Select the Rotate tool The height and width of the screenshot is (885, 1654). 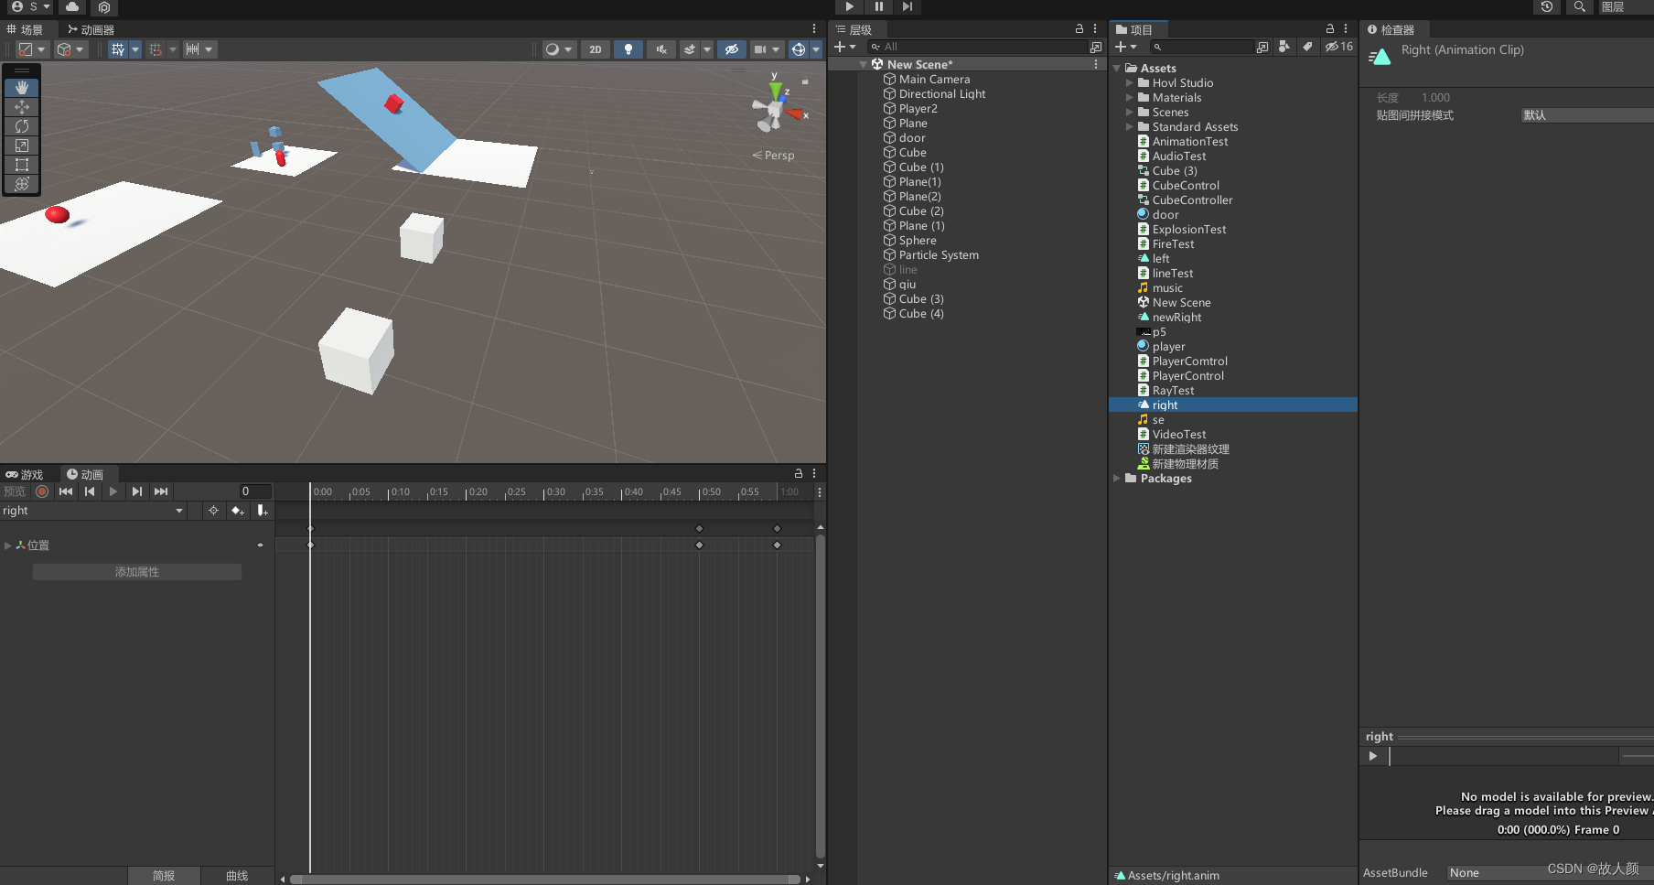coord(21,126)
